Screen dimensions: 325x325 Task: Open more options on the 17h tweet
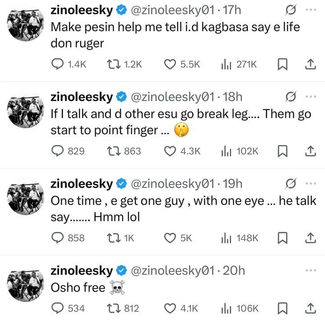pos(310,10)
